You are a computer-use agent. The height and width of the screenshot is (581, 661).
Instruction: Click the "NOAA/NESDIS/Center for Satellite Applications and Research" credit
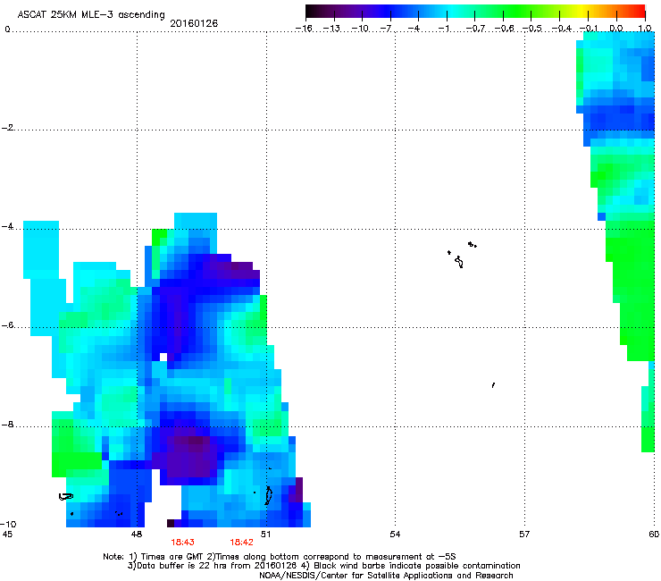[x=386, y=576]
